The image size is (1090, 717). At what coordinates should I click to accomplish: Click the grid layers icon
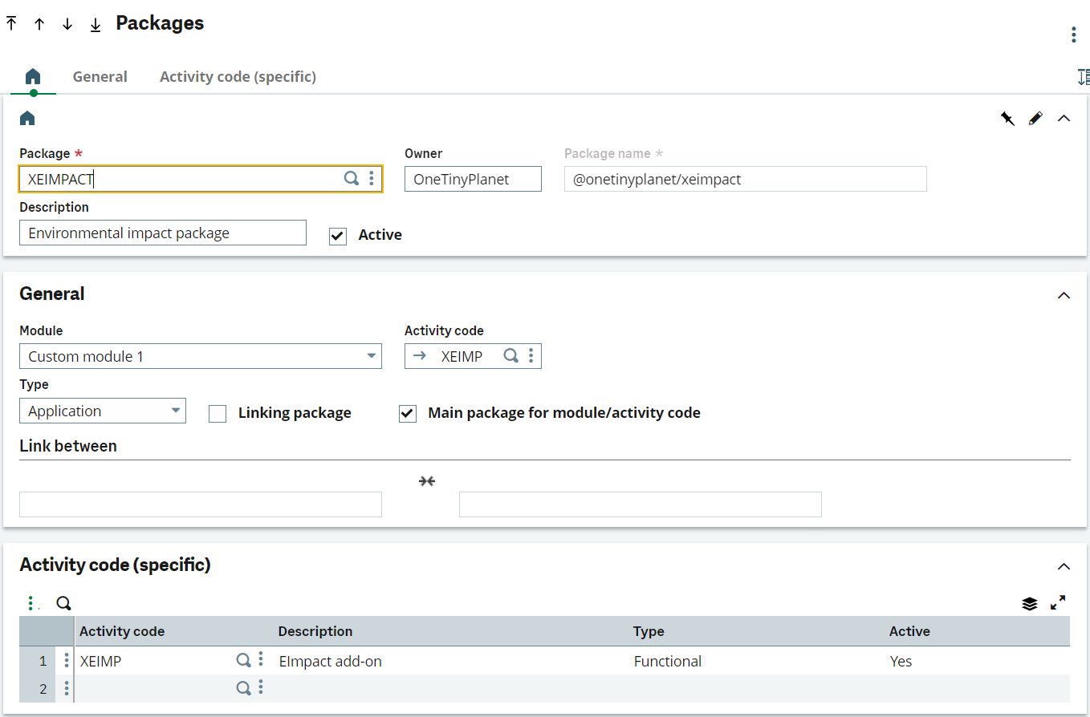tap(1030, 603)
